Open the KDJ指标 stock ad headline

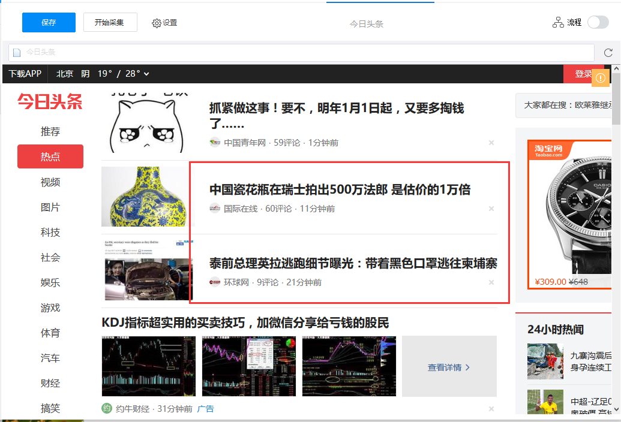pos(245,322)
